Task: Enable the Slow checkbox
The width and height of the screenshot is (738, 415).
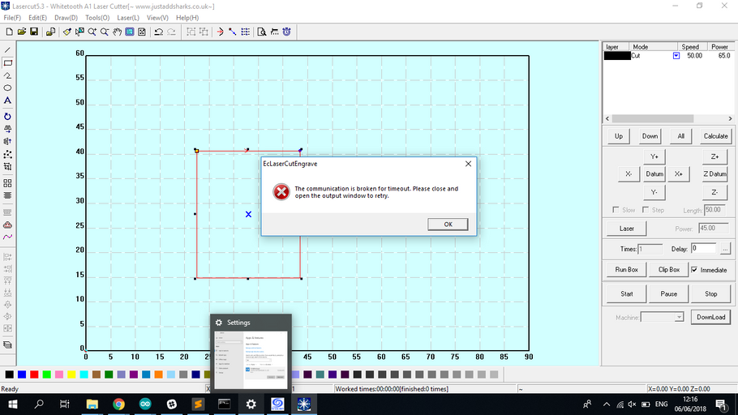Action: (616, 210)
